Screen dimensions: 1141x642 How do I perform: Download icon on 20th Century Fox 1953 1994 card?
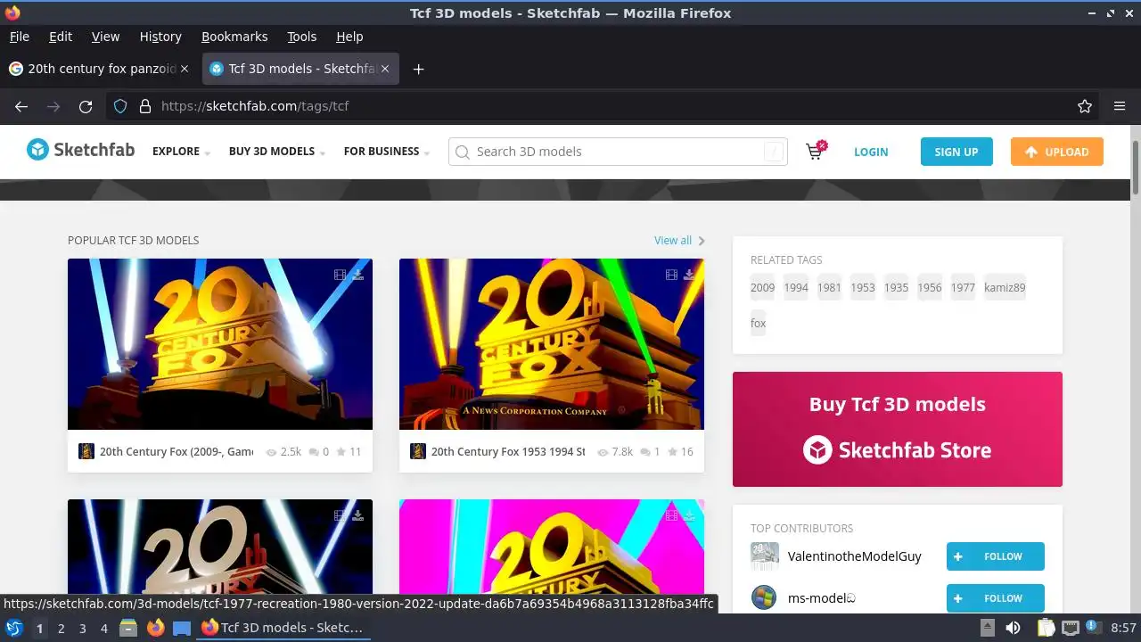[x=689, y=275]
